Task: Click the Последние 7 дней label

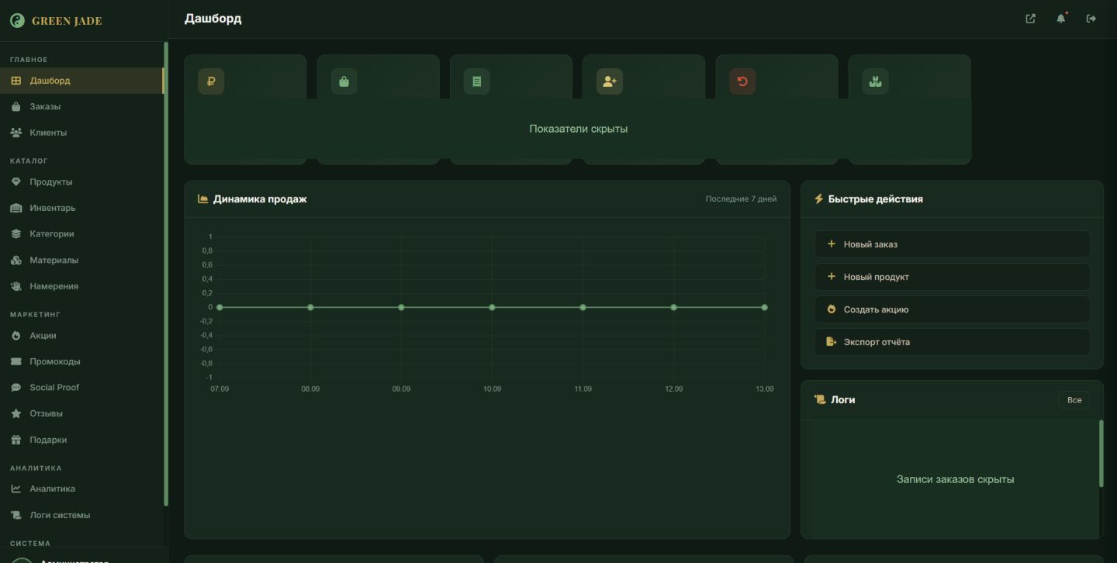Action: [741, 199]
